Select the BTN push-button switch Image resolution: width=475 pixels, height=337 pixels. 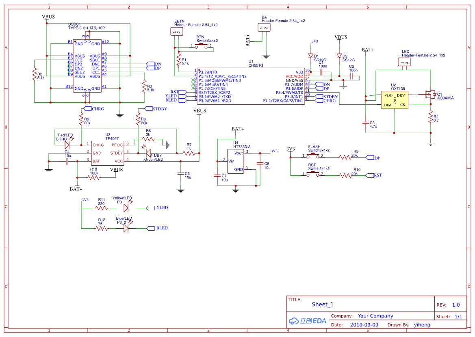click(x=200, y=47)
